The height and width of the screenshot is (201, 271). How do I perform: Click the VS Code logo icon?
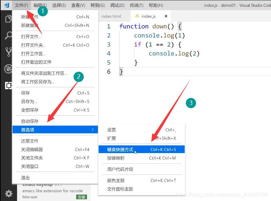[6, 5]
